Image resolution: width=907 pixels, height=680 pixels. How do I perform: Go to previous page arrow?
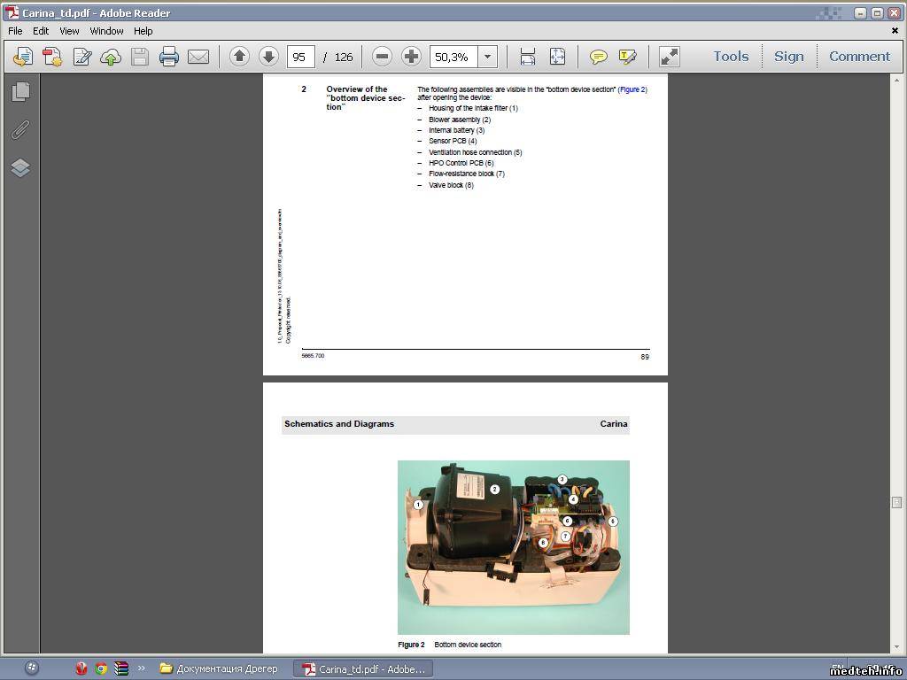239,57
